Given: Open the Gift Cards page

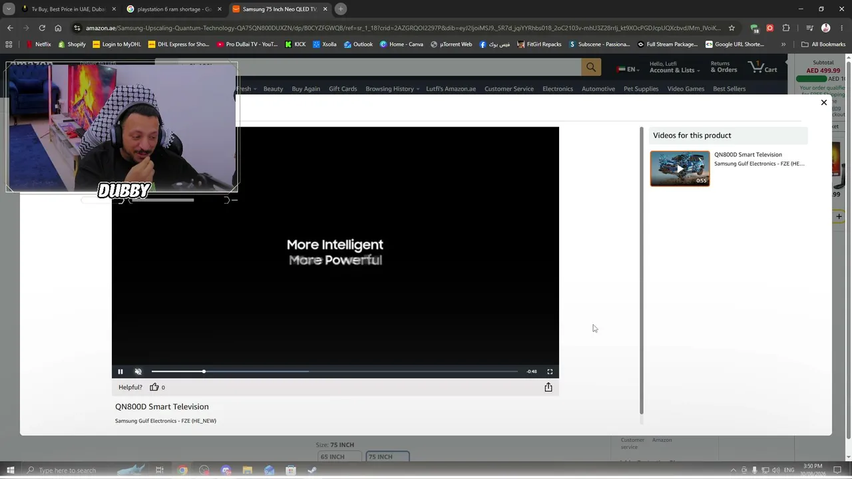Looking at the screenshot, I should pyautogui.click(x=343, y=88).
